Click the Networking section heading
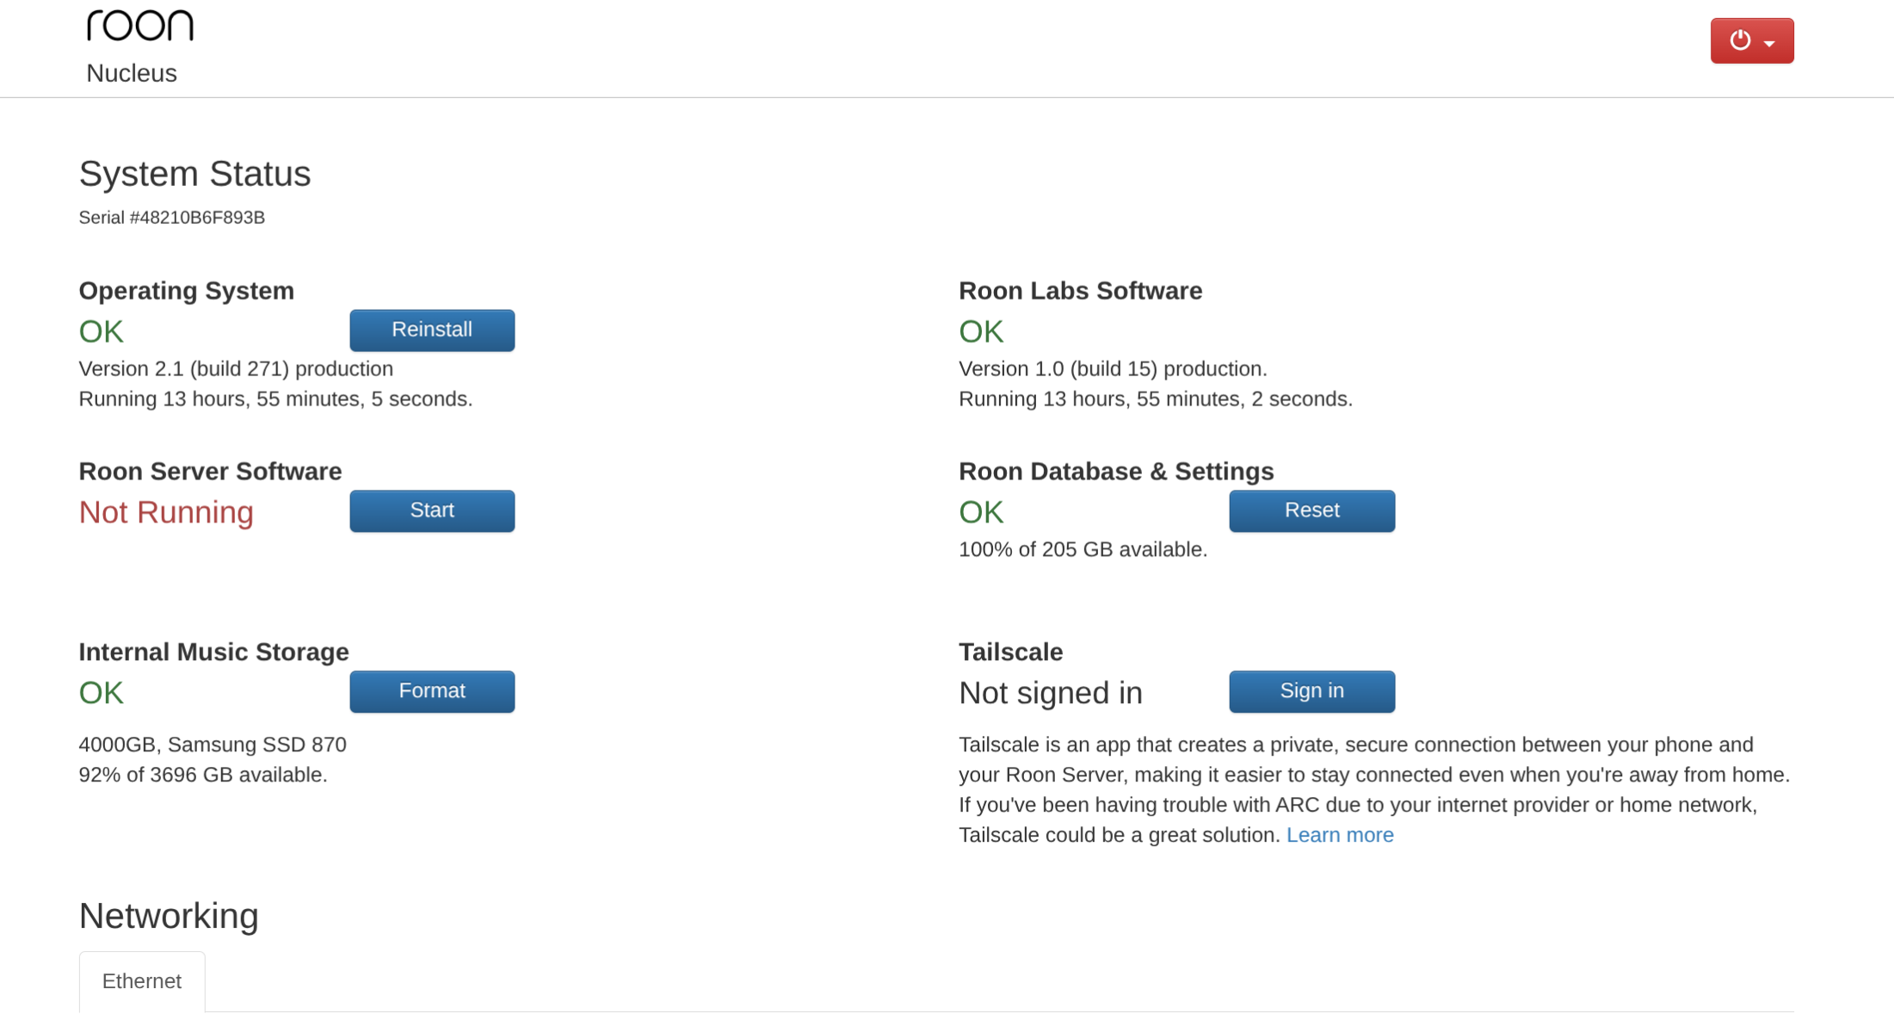Screen dimensions: 1894x1026 coord(169,916)
